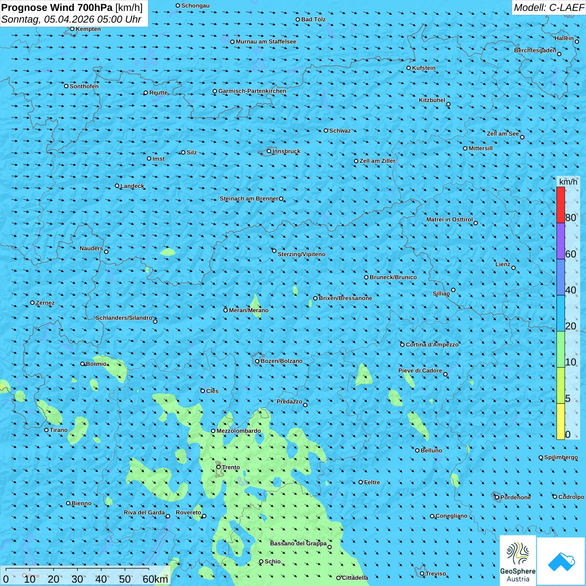Click the red 80 km/h legend color
586x586 pixels.
(560, 205)
